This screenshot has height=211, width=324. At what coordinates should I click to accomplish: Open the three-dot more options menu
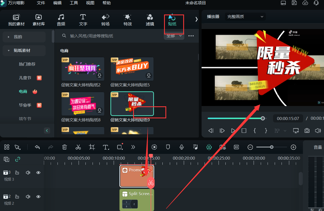[191, 36]
